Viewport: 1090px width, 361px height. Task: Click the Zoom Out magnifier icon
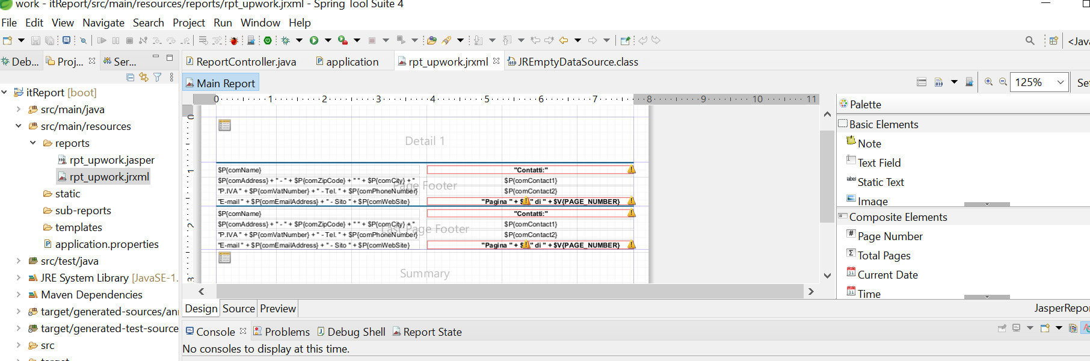pyautogui.click(x=1003, y=82)
